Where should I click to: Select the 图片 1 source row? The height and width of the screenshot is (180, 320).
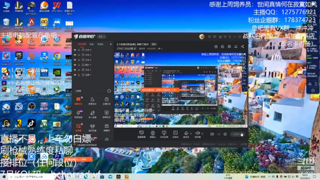pyautogui.click(x=93, y=65)
